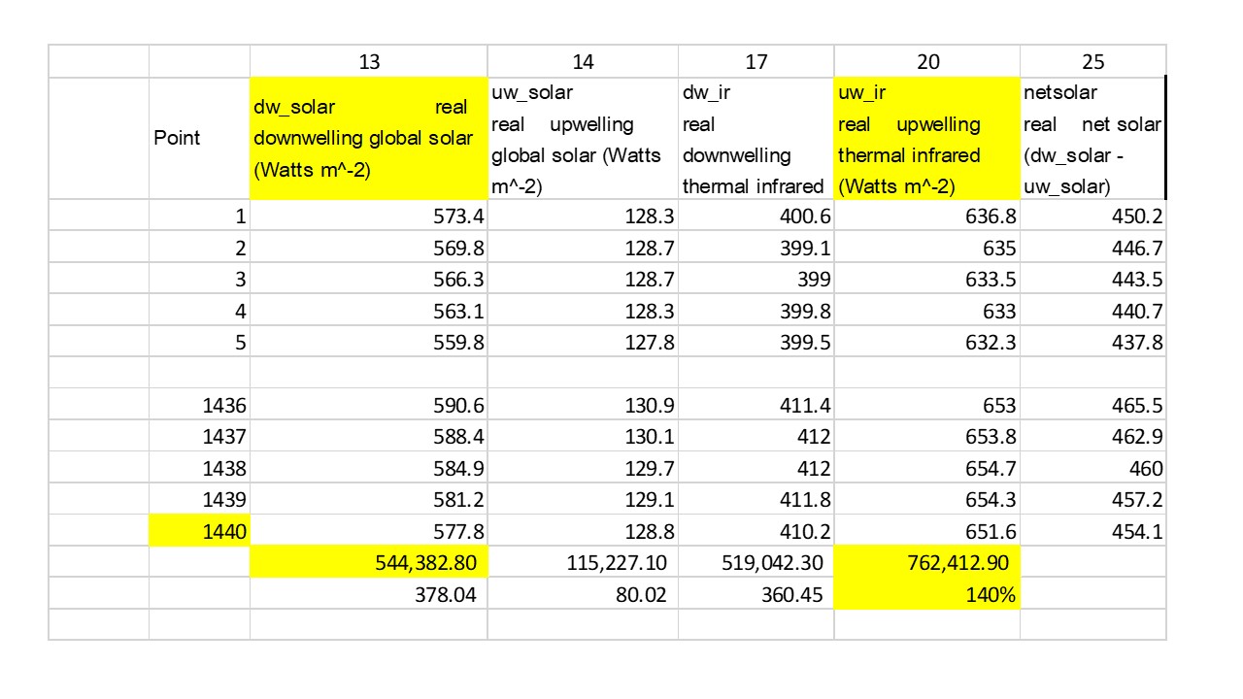Click the Point 1436 row cell

click(200, 405)
